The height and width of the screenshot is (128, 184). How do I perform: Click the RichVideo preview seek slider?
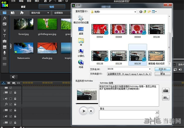point(87,103)
